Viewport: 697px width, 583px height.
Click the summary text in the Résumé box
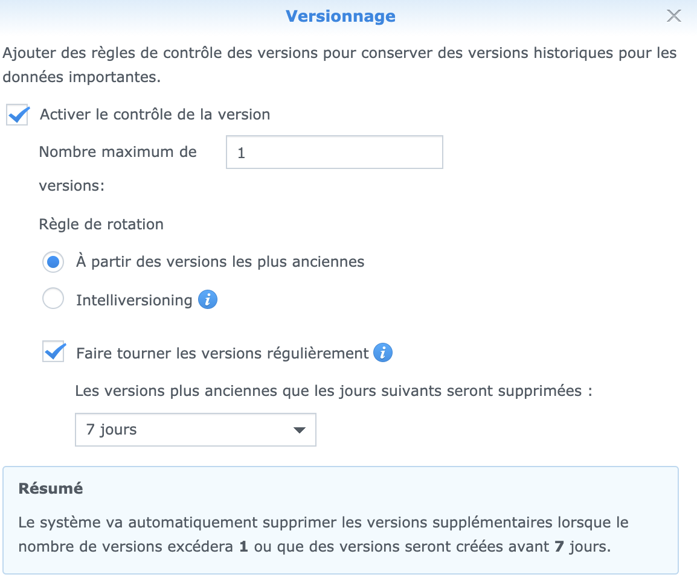click(x=323, y=534)
